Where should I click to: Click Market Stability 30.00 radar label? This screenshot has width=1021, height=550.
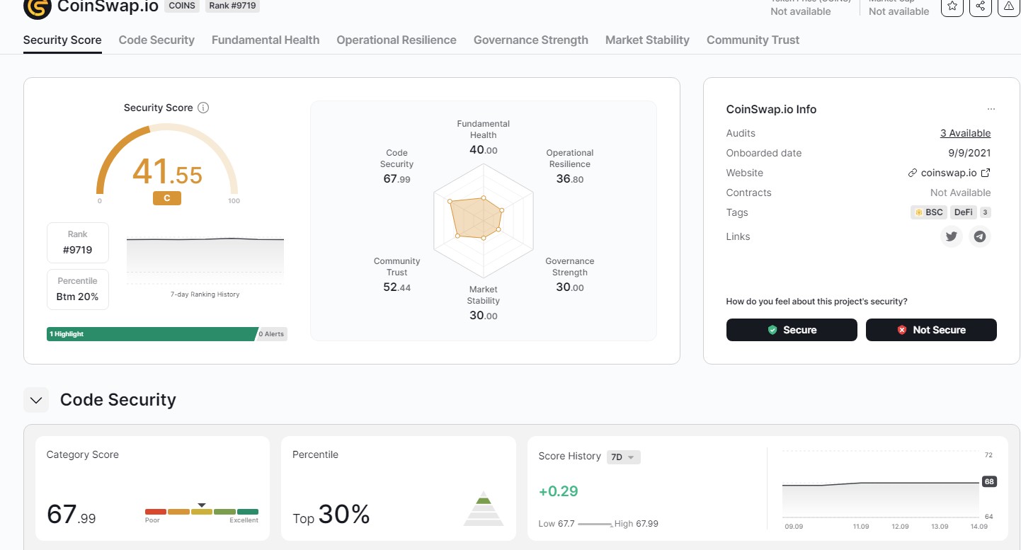coord(483,303)
